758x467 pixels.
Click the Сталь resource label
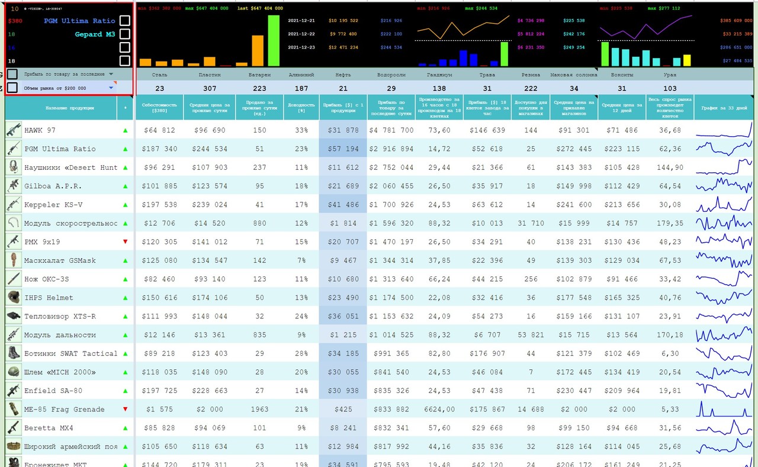[159, 75]
